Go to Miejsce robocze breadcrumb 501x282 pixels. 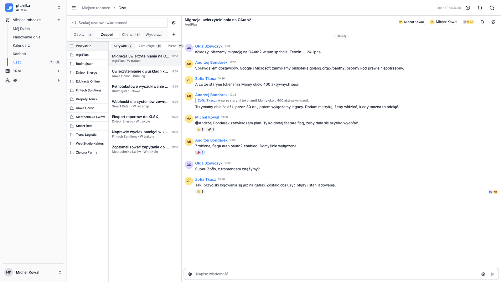coord(96,8)
